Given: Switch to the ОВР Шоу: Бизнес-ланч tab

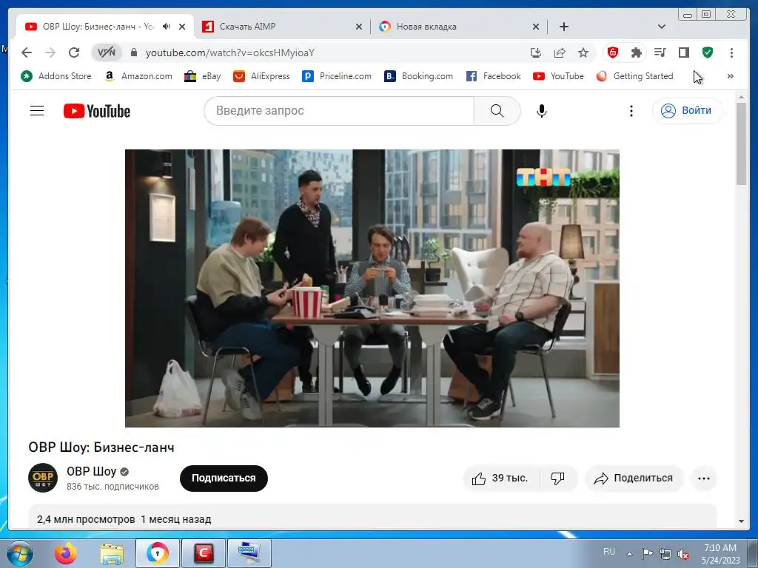Looking at the screenshot, I should [x=98, y=27].
